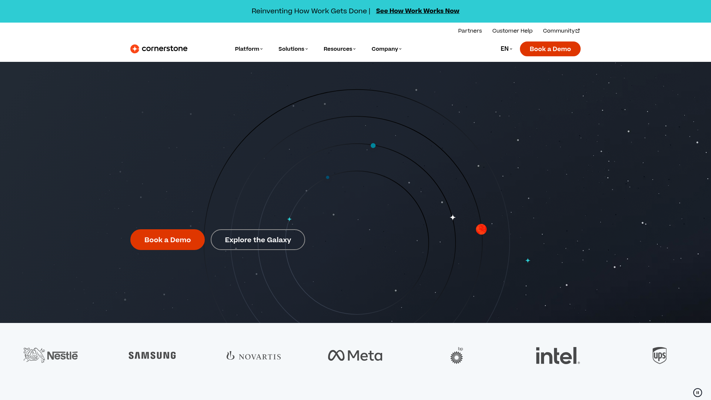Screen dimensions: 711x400
Task: Pause the background animation
Action: coord(698,392)
